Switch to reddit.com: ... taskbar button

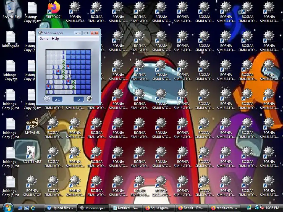click(x=224, y=208)
